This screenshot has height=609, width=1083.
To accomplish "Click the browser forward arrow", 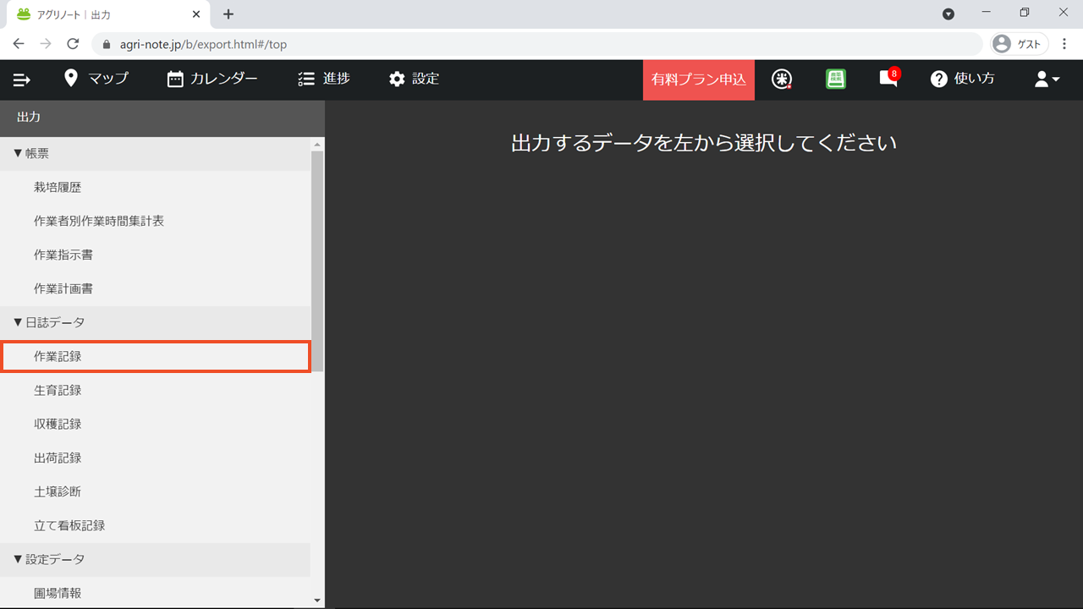I will point(46,44).
